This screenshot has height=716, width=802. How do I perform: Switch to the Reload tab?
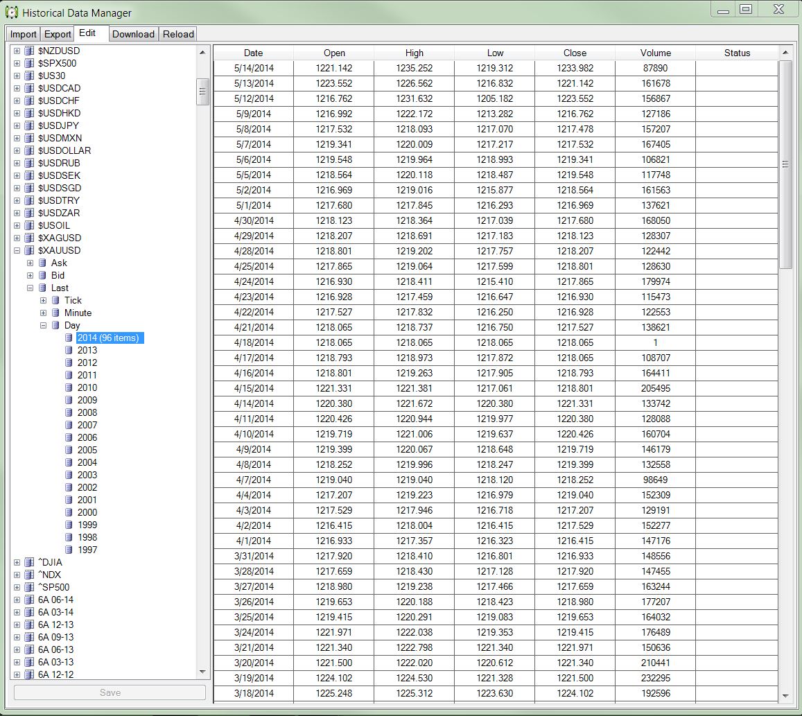pyautogui.click(x=178, y=34)
